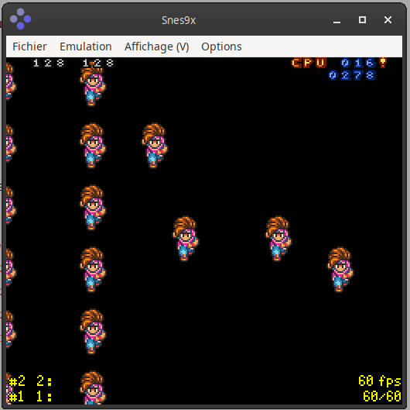Click the rightmost character sprite
Image resolution: width=410 pixels, height=410 pixels.
click(340, 270)
